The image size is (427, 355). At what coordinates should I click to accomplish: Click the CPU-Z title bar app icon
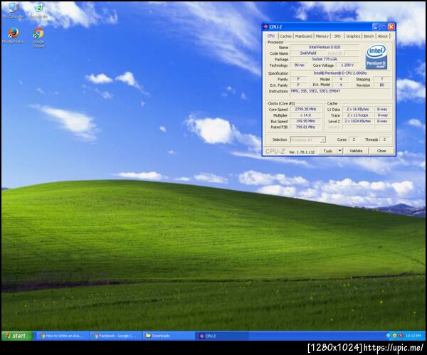pos(265,27)
